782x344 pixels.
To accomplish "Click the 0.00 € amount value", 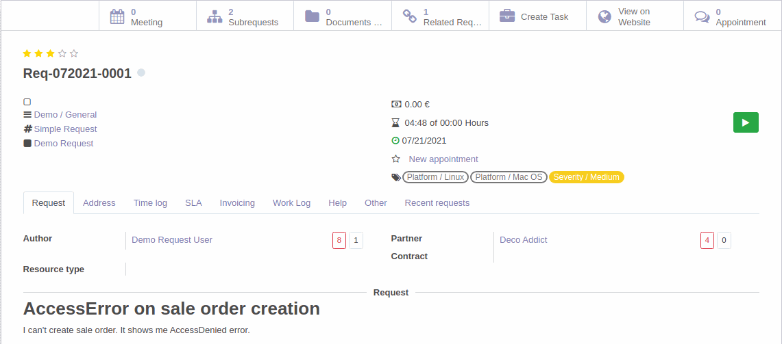I will tap(417, 105).
